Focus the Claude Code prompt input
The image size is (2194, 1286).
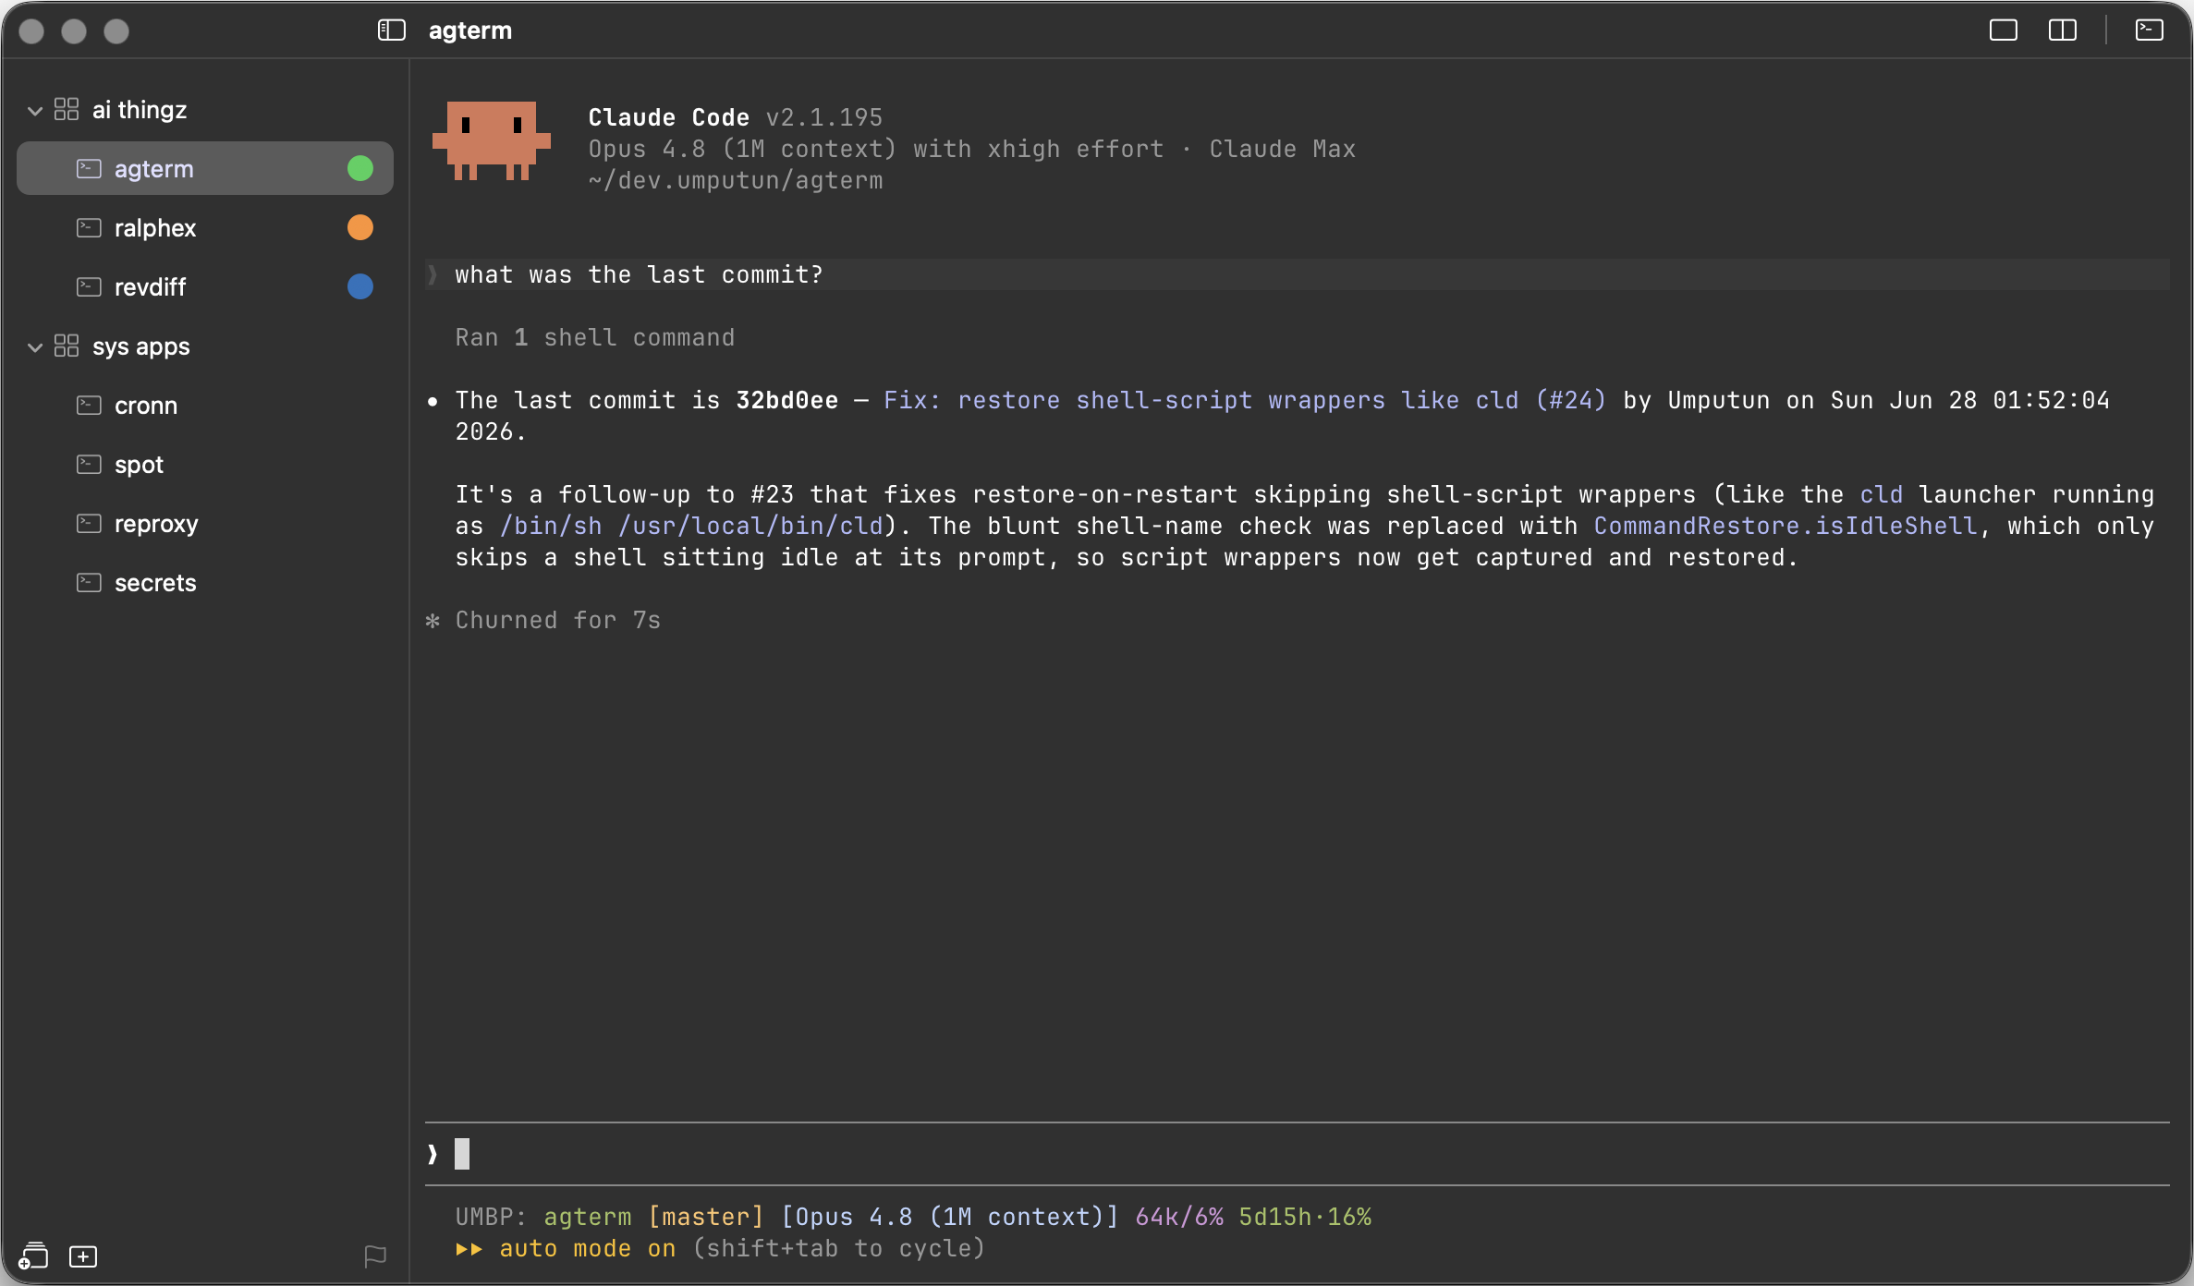coord(1297,1154)
